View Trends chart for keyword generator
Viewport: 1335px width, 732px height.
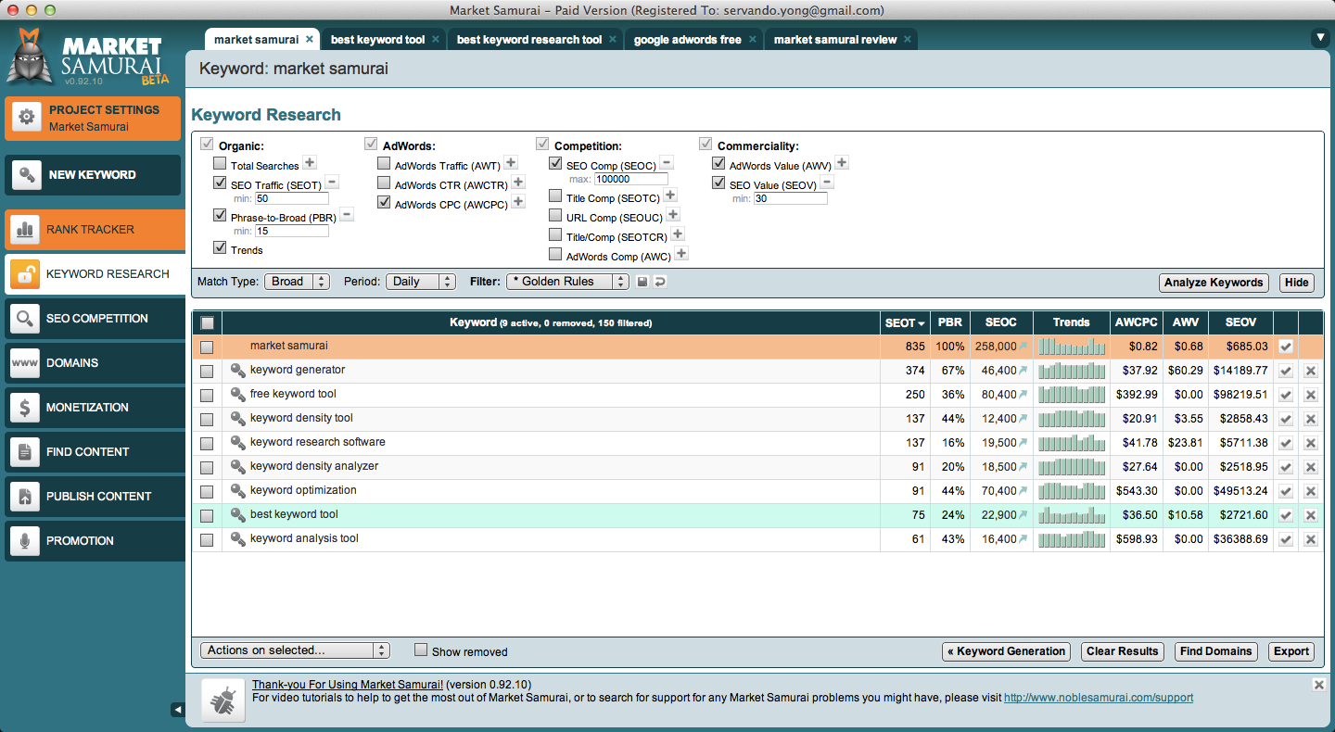[x=1072, y=371]
